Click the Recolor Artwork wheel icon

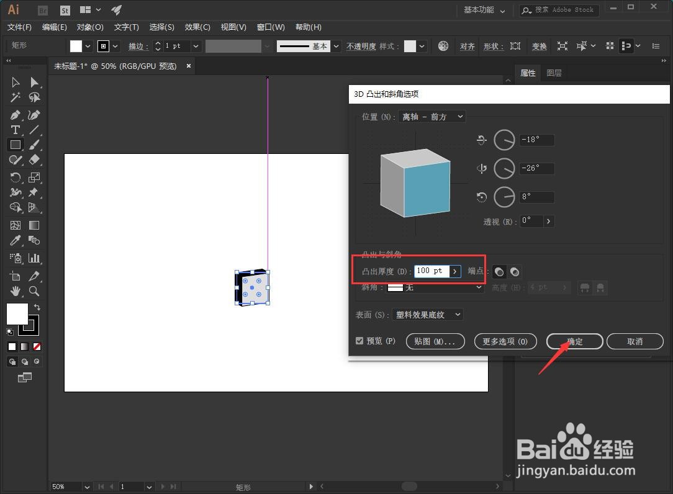tap(443, 46)
